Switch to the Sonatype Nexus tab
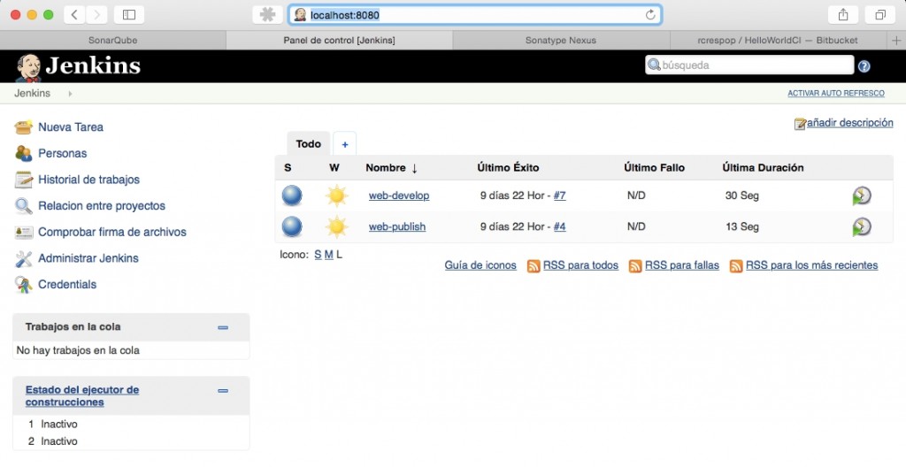This screenshot has height=467, width=906. [560, 41]
